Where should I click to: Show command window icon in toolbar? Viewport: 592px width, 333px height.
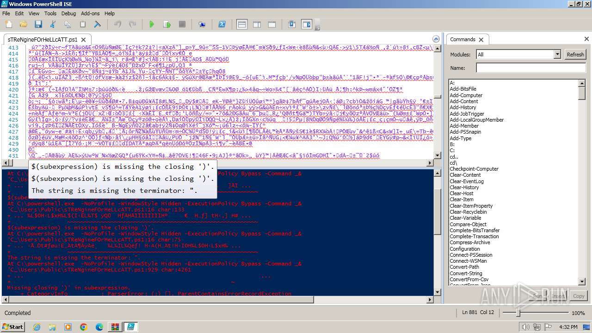pyautogui.click(x=292, y=24)
